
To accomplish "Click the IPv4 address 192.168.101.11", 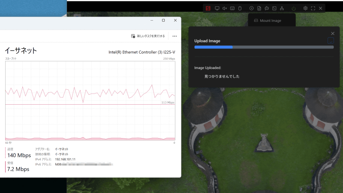I will point(65,159).
